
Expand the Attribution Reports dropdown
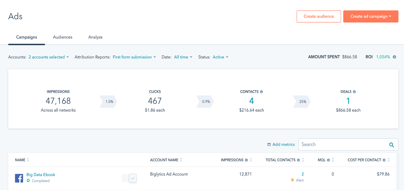134,57
